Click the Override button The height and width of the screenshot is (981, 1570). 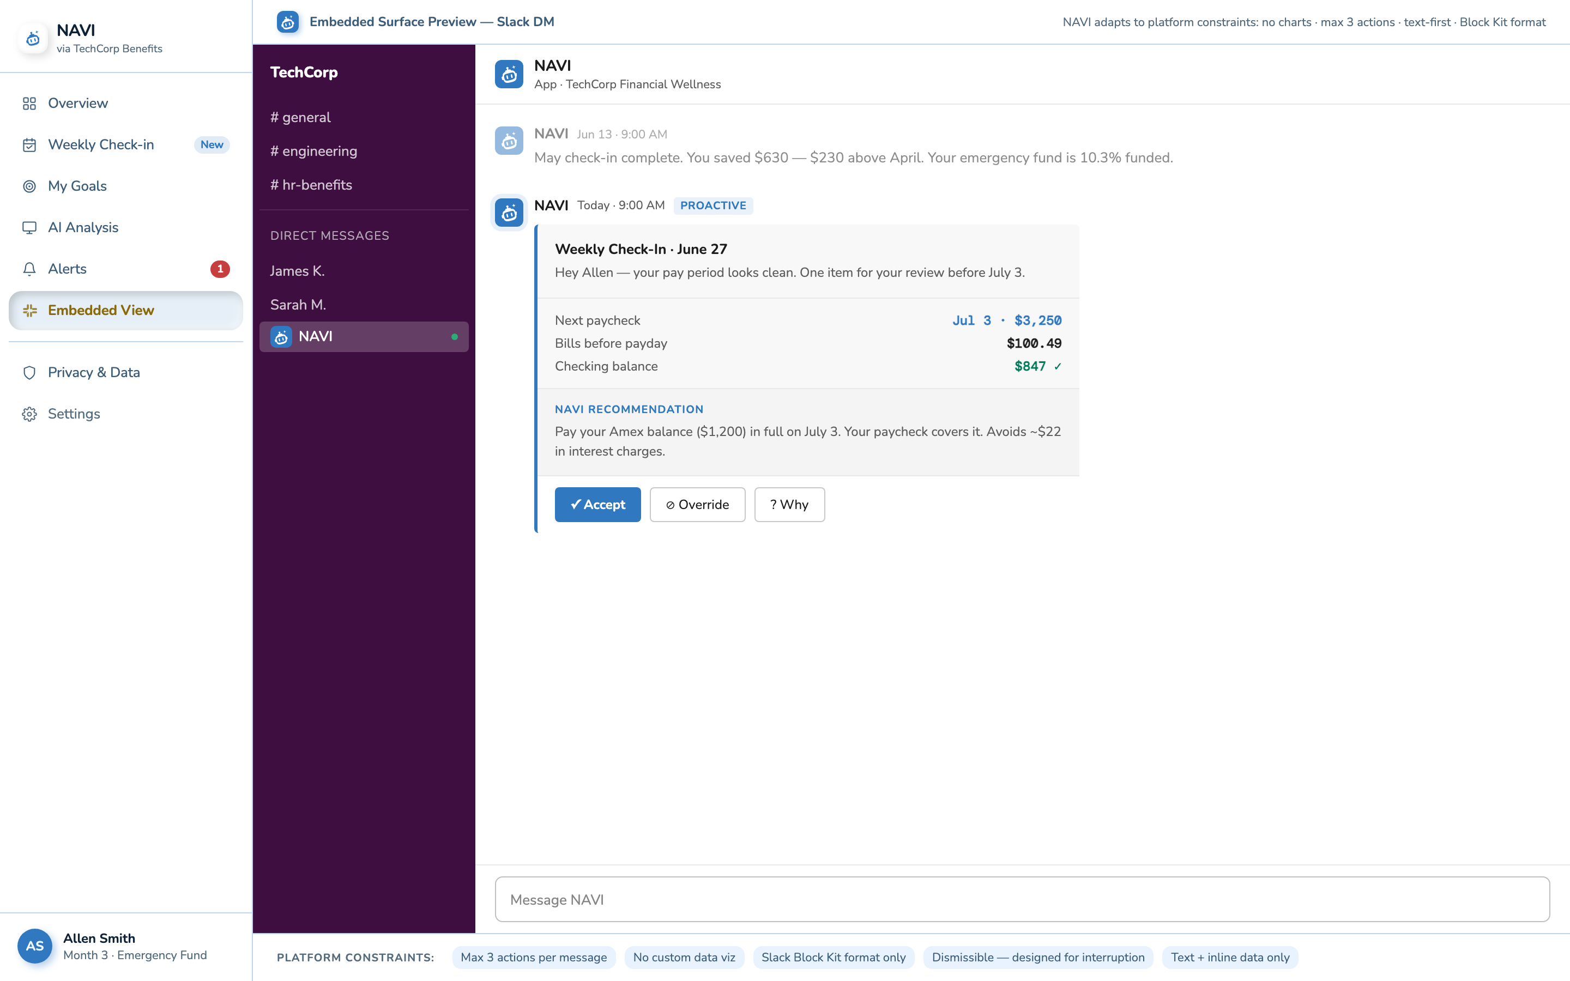[697, 505]
